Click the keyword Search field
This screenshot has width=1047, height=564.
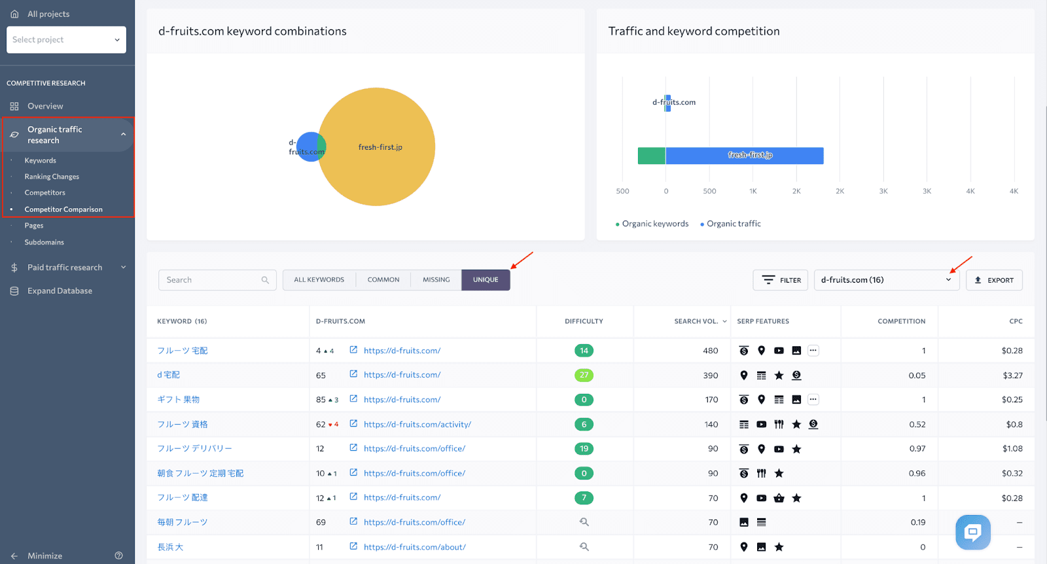217,280
